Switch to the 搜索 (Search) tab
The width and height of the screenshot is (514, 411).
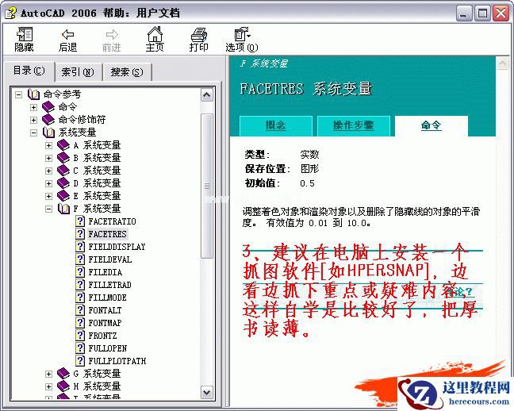coord(127,72)
